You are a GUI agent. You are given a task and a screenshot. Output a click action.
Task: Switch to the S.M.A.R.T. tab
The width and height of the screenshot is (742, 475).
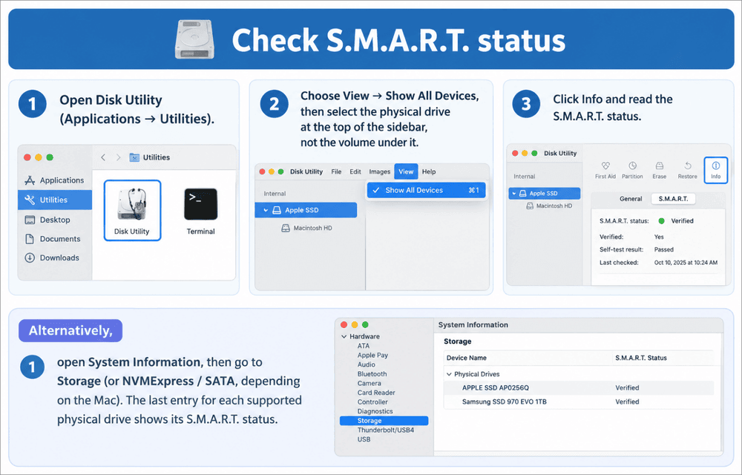[x=674, y=199]
